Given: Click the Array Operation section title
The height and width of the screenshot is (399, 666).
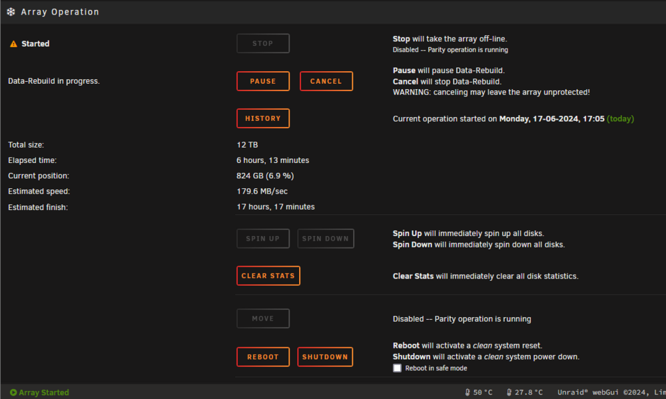Looking at the screenshot, I should point(60,12).
